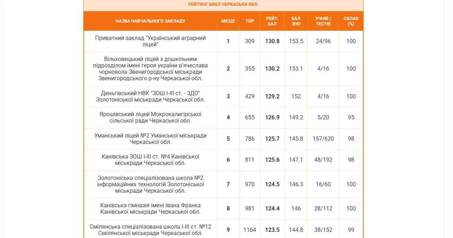Click ЗНО score 153.1
Image resolution: width=453 pixels, height=238 pixels.
296,69
